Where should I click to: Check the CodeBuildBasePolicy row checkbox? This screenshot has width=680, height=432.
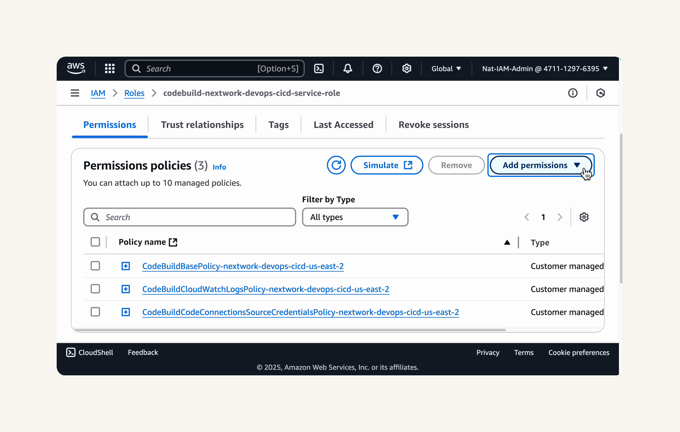click(95, 266)
